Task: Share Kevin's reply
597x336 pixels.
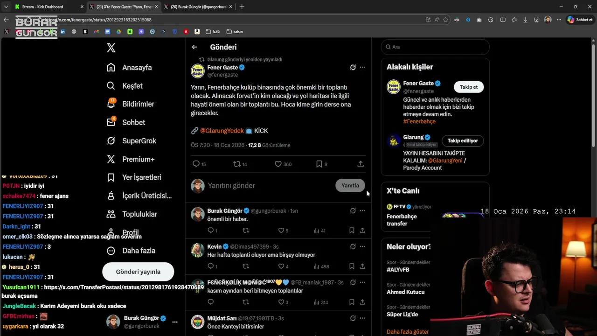Action: 362,266
